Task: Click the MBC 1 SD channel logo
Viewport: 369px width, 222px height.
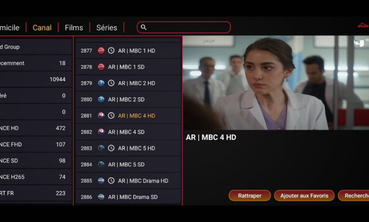Action: pos(101,67)
